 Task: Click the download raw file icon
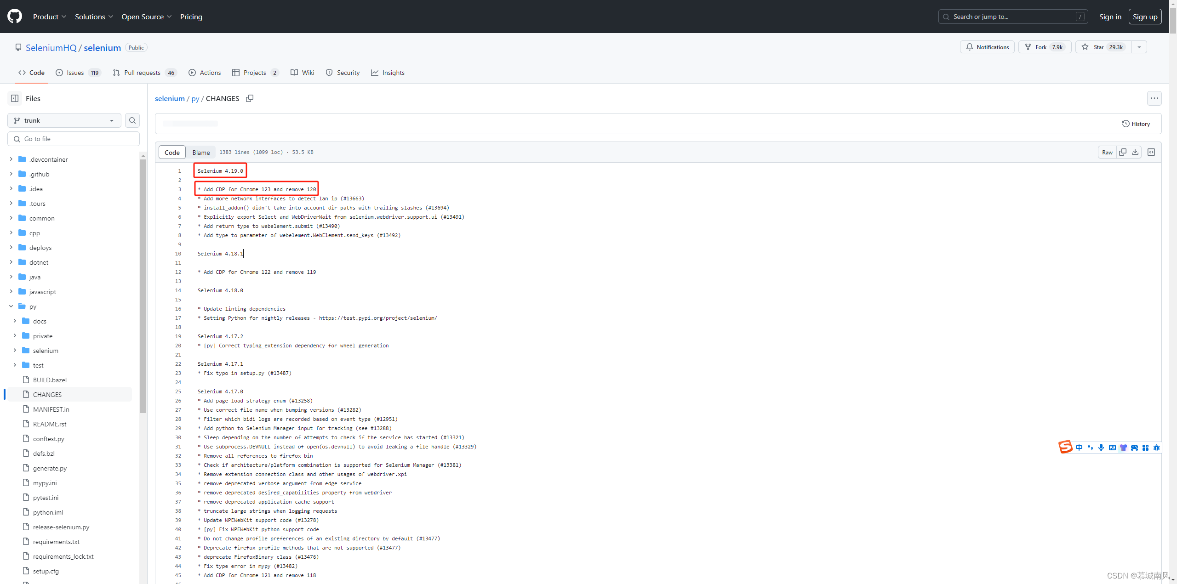pyautogui.click(x=1135, y=152)
